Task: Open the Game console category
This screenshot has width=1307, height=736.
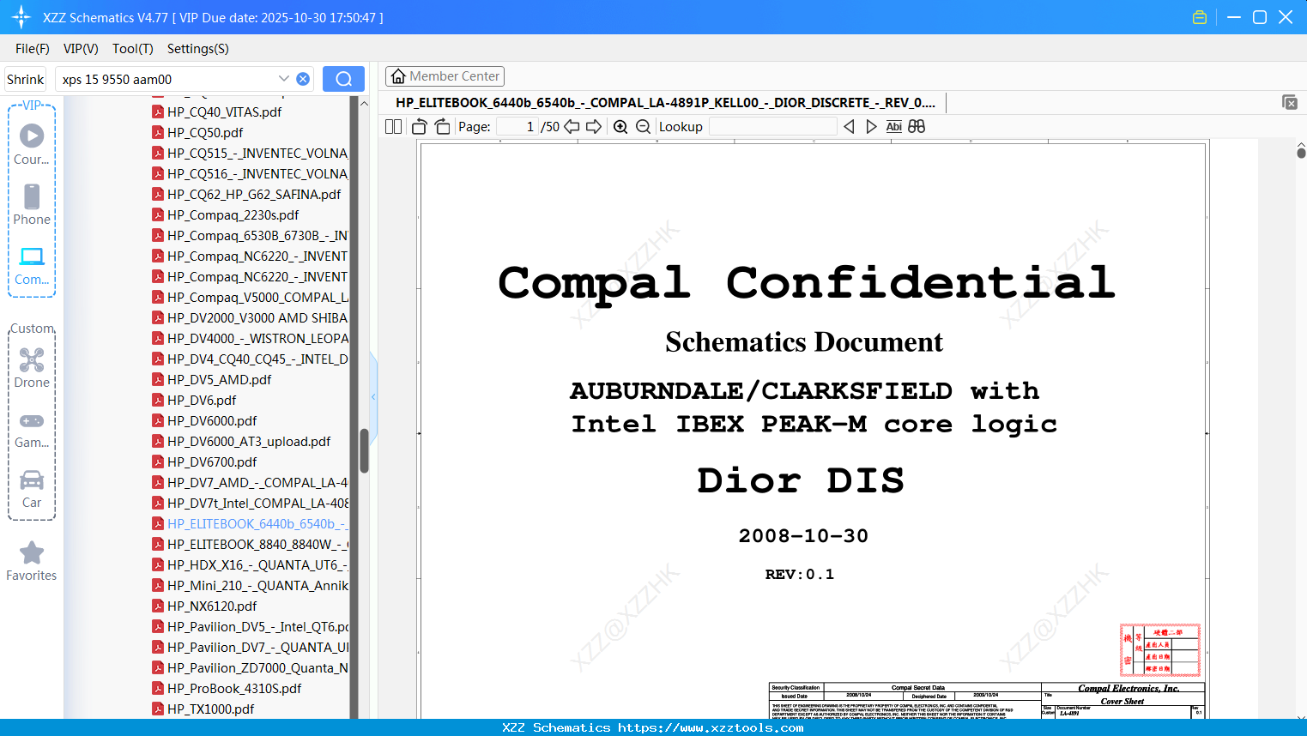Action: pos(32,429)
